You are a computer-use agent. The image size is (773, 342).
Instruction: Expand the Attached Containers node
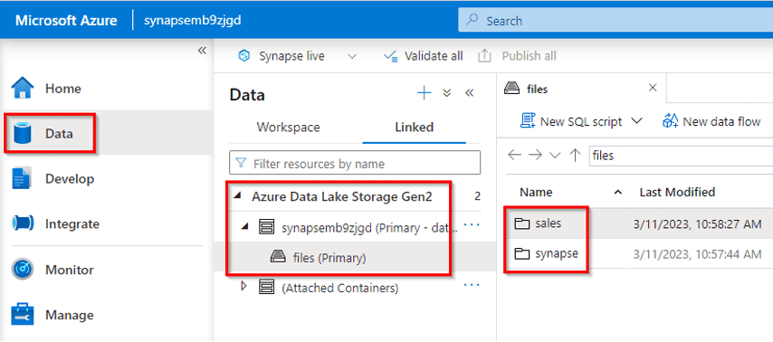click(x=243, y=285)
